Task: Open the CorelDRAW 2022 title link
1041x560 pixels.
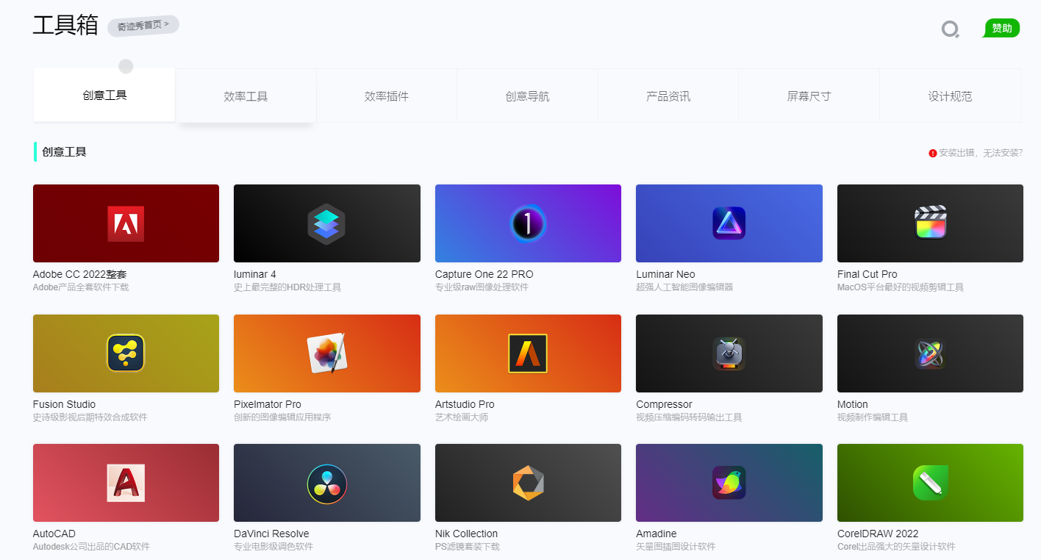Action: tap(878, 534)
